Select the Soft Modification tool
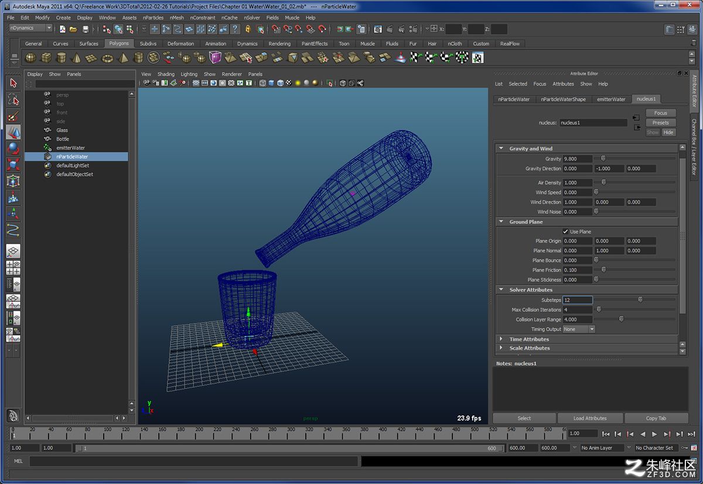Screen dimensions: 703x484 (13, 197)
